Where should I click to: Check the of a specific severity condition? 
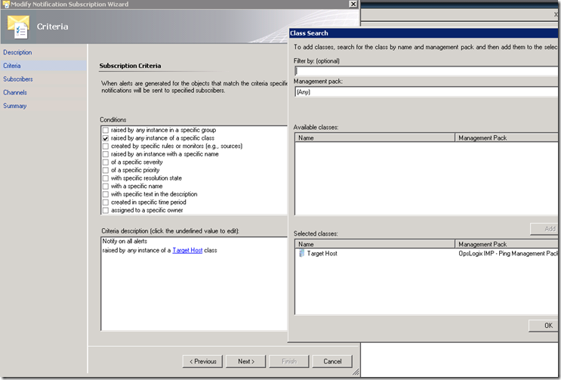tap(106, 162)
